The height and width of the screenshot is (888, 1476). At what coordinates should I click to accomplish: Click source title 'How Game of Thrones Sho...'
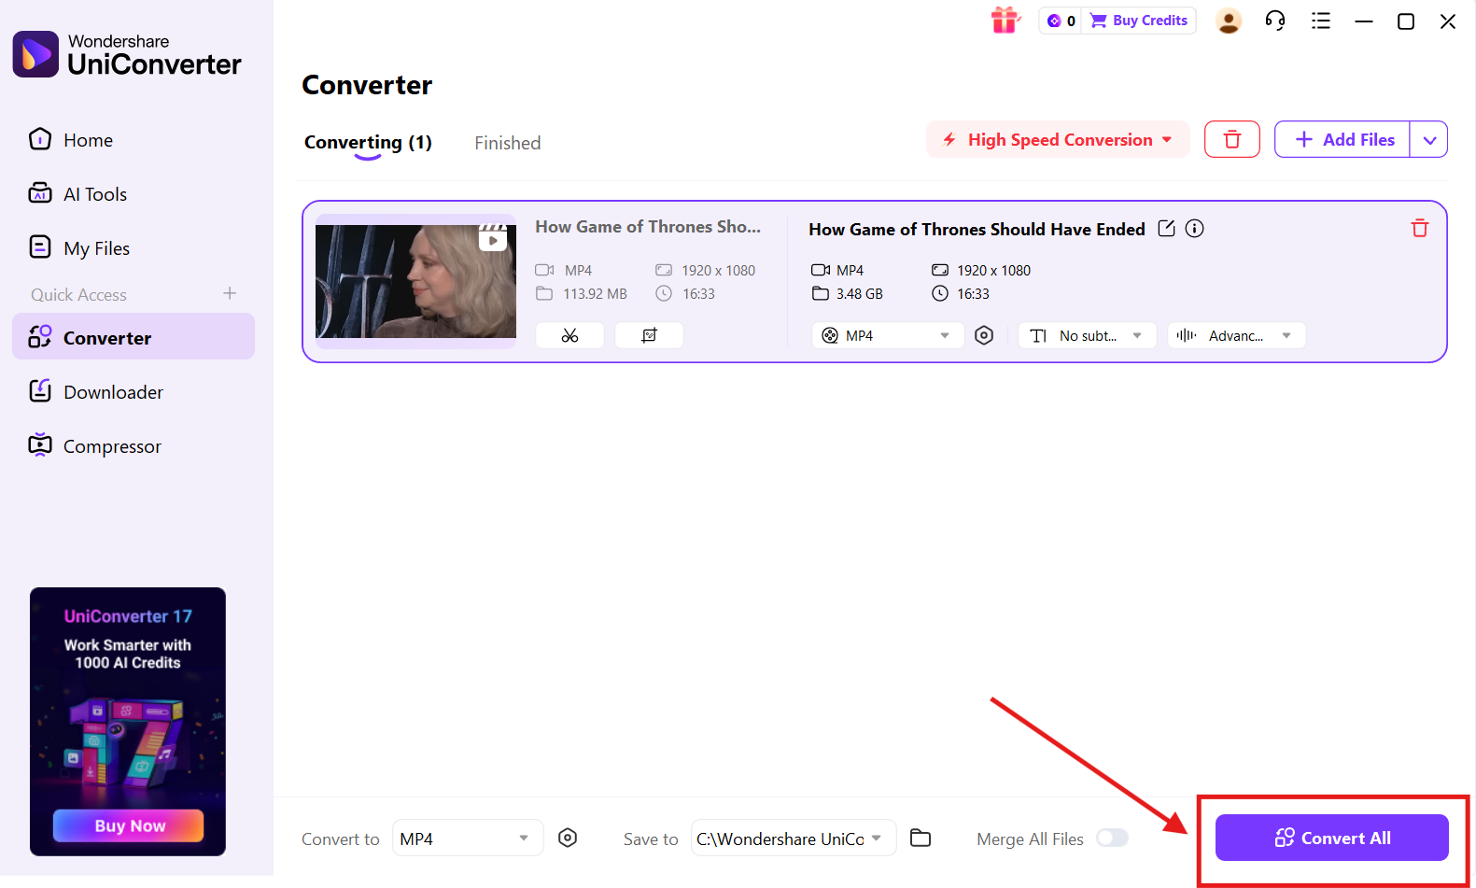tap(648, 227)
